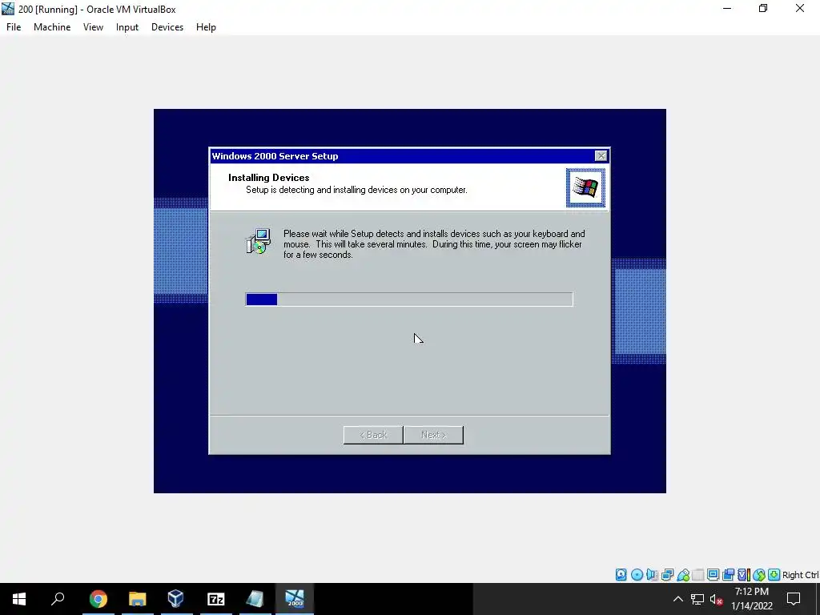Restore down the VirtualBox window
Image resolution: width=820 pixels, height=615 pixels.
pyautogui.click(x=763, y=8)
